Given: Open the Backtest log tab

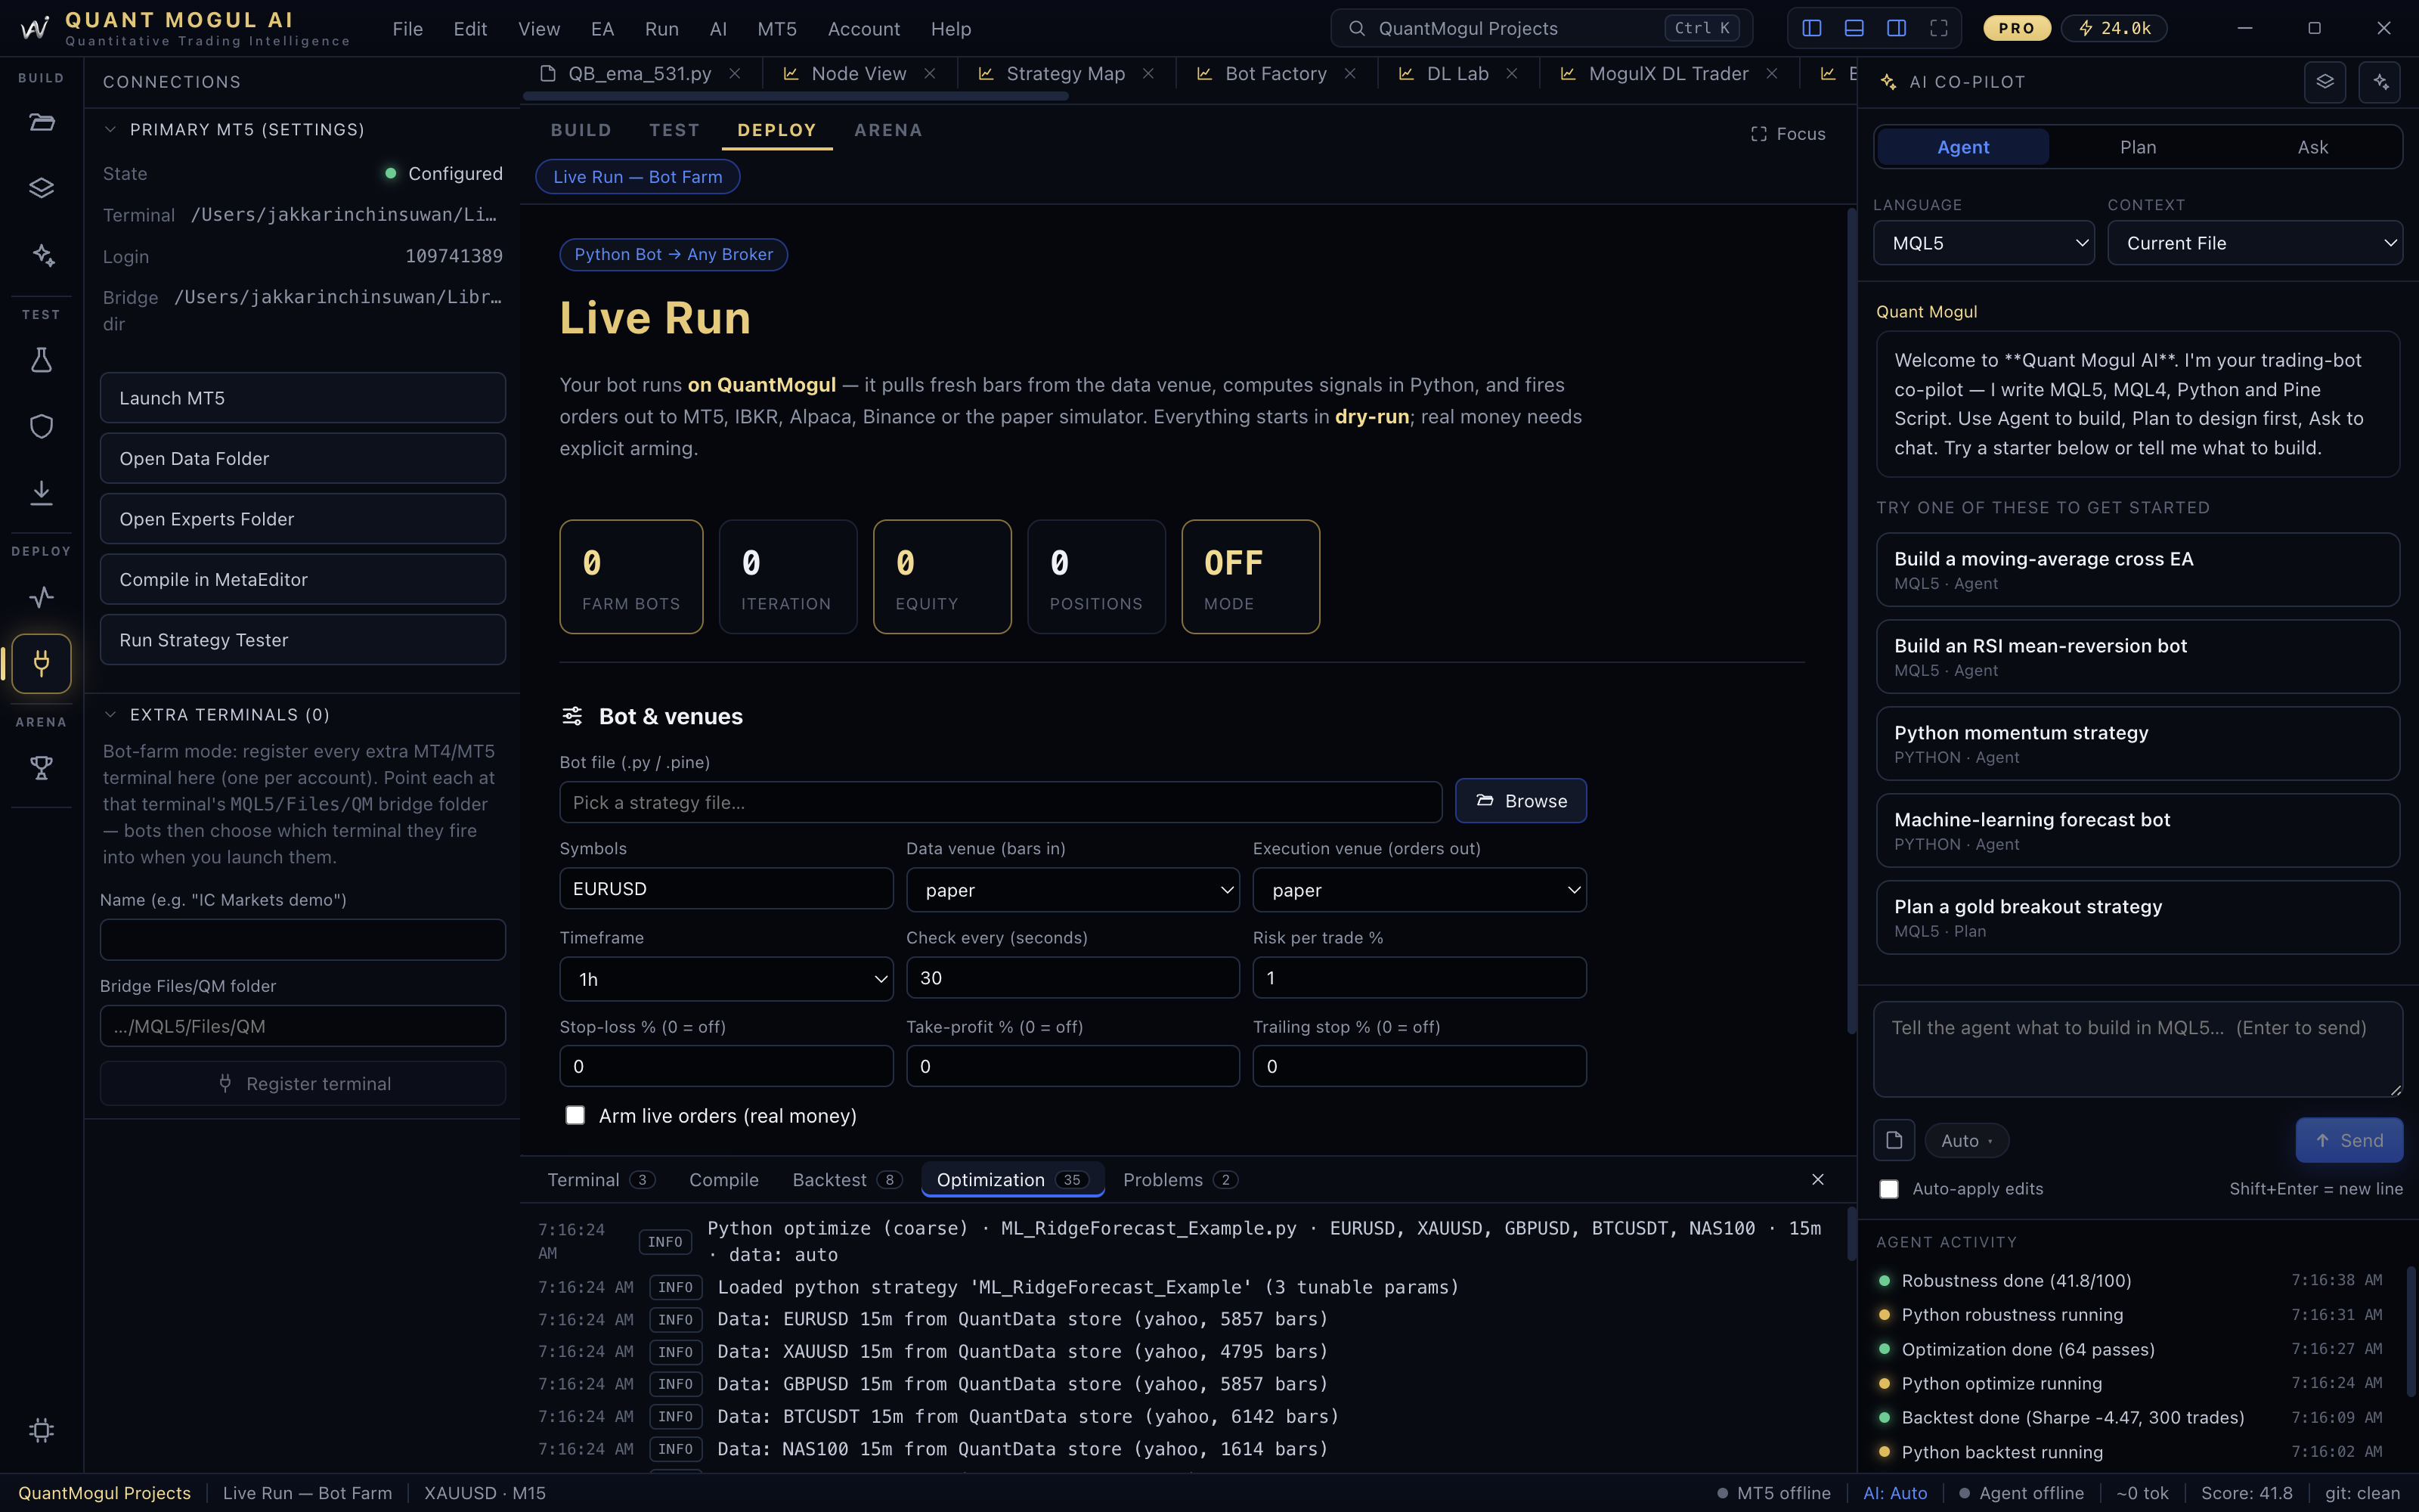Looking at the screenshot, I should [x=847, y=1180].
